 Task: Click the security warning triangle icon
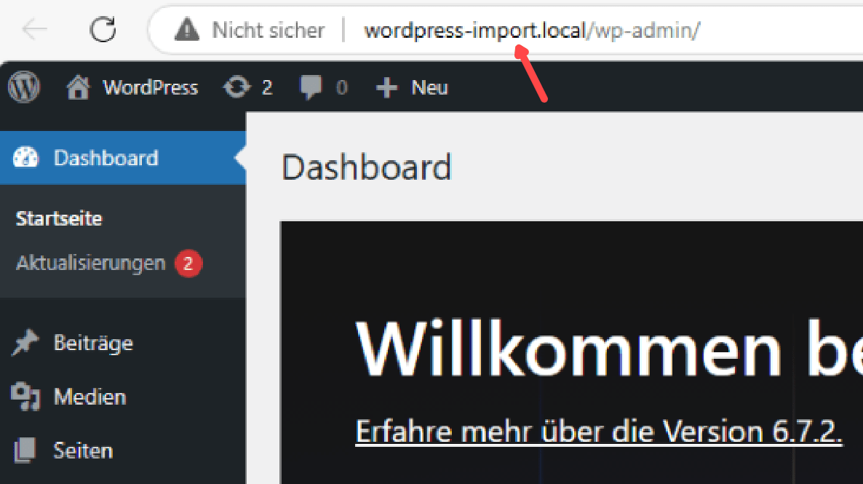(x=187, y=30)
